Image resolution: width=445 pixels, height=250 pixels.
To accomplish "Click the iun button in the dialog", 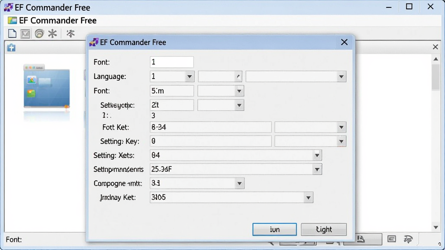I will tap(275, 229).
